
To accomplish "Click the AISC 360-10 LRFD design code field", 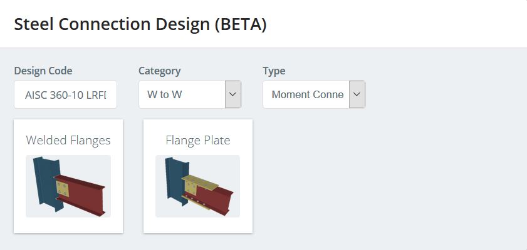I will [66, 94].
